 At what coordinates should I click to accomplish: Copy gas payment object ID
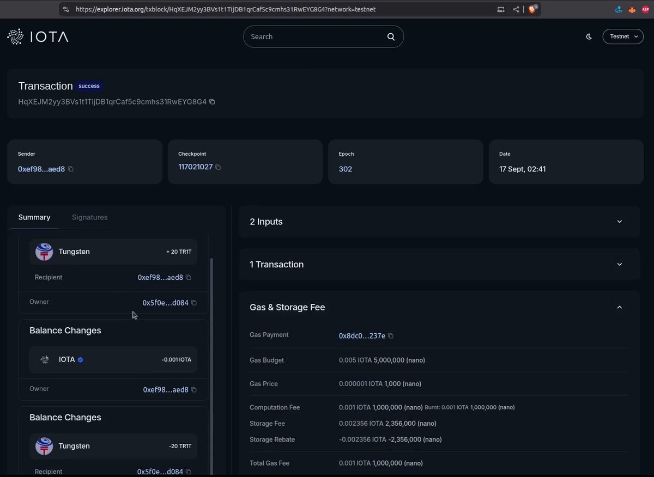click(x=390, y=336)
